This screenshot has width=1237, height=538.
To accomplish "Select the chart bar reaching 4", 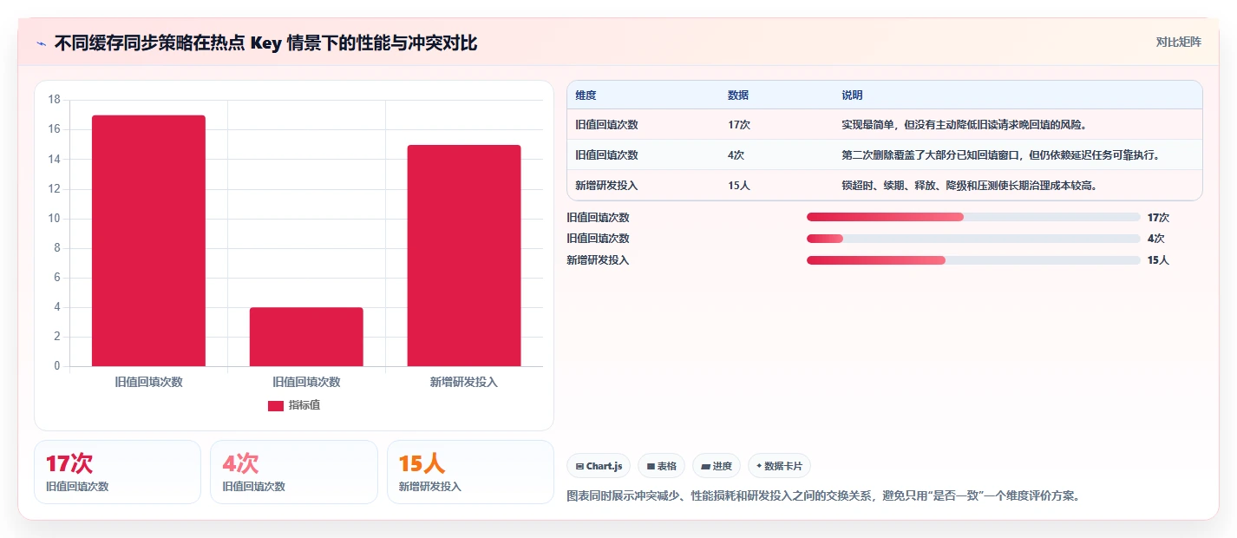I will coord(306,337).
